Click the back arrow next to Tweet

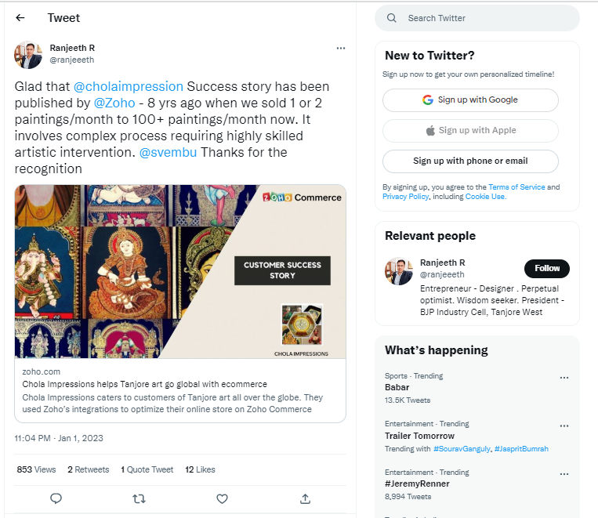click(20, 18)
